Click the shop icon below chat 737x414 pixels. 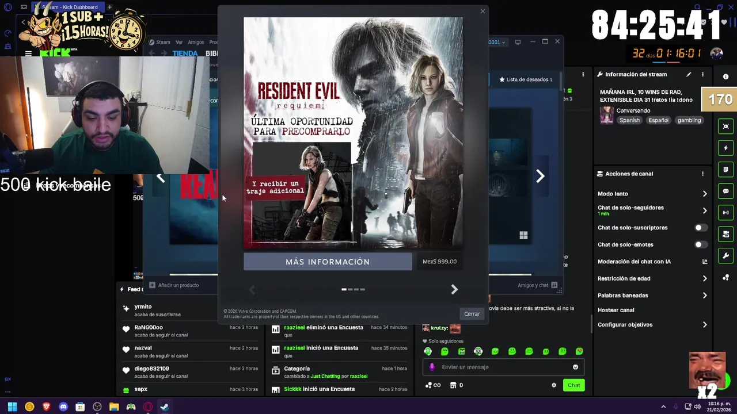point(453,385)
